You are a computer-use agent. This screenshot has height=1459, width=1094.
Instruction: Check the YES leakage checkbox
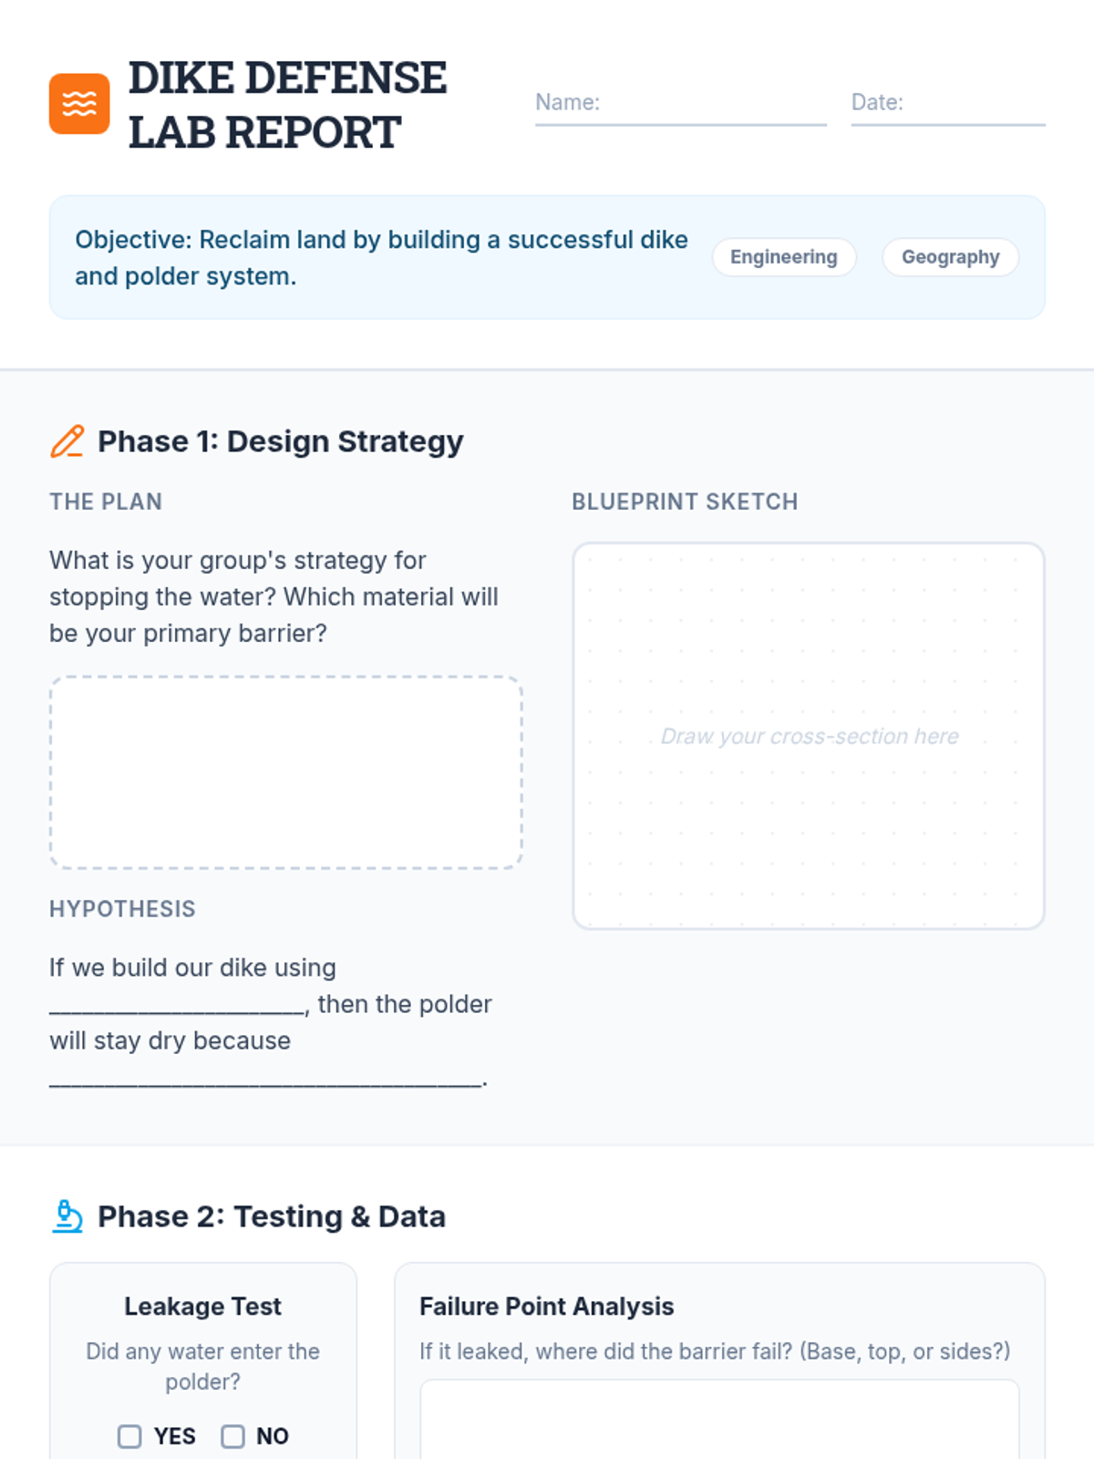pos(129,1436)
